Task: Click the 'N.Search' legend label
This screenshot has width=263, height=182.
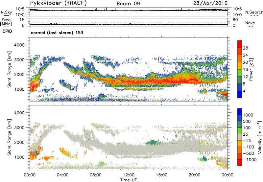Action: point(254,12)
